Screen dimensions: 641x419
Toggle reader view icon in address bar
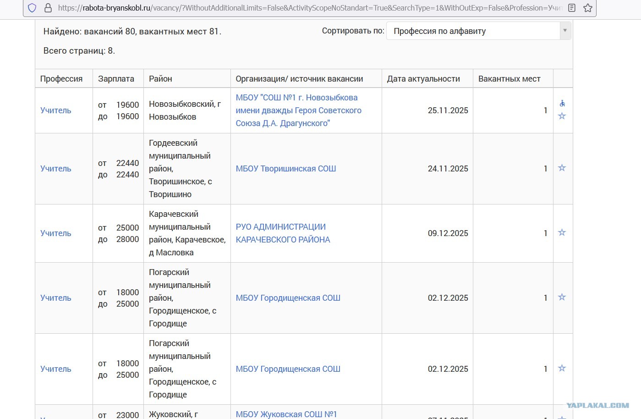[572, 8]
